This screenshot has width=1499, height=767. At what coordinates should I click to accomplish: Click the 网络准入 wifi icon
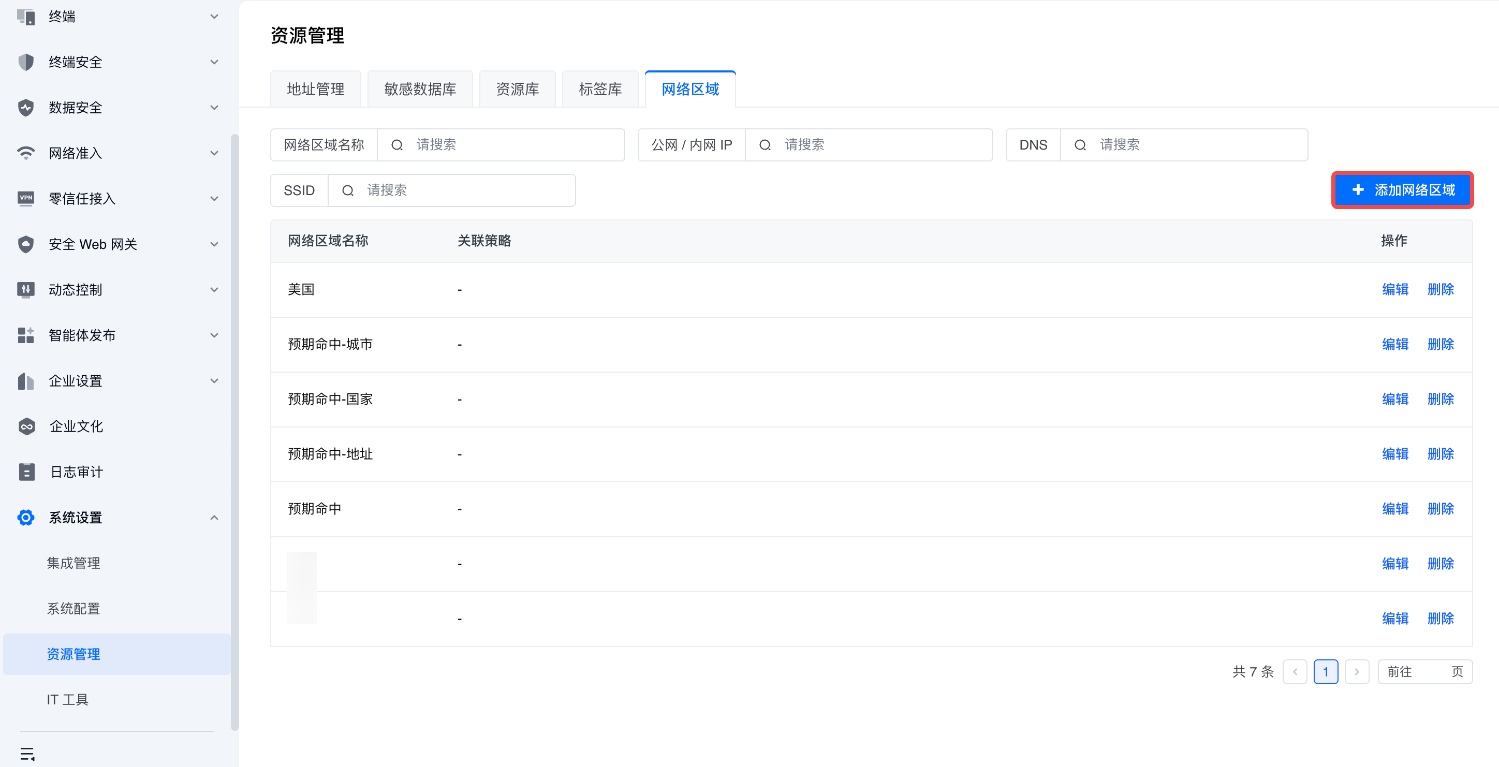(x=25, y=153)
